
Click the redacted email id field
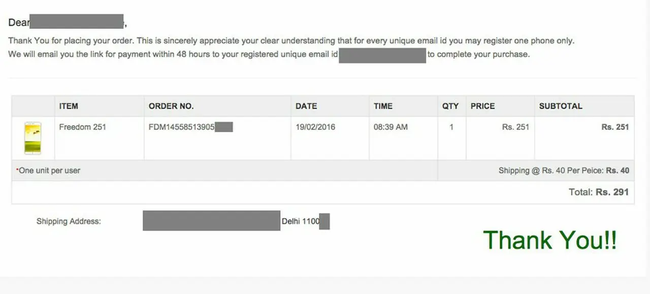pyautogui.click(x=382, y=55)
